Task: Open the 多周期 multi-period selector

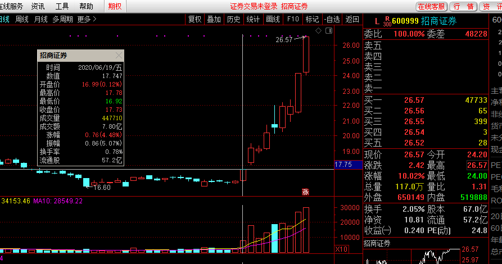Action: 62,19
